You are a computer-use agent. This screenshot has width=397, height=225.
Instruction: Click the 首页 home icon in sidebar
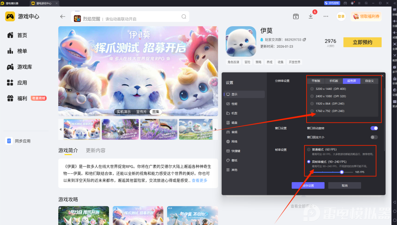pyautogui.click(x=10, y=35)
